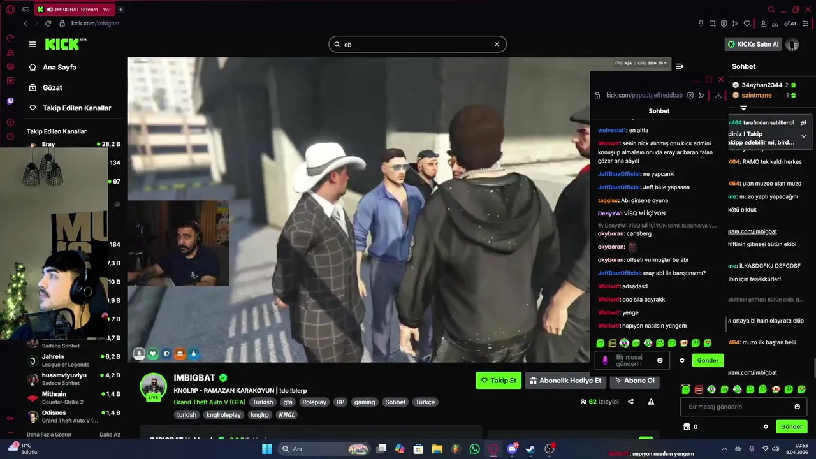816x459 pixels.
Task: Open saintmane in the gifter leaderboard
Action: 756,95
